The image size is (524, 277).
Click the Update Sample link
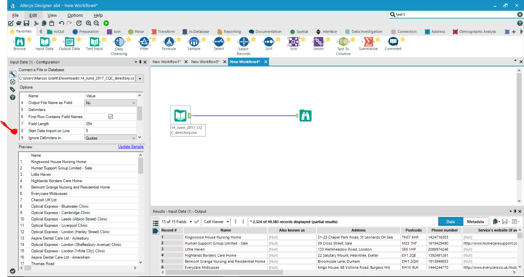coord(131,147)
